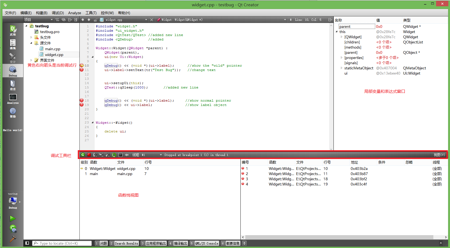Show the 问题 output pane

[x=101, y=243]
